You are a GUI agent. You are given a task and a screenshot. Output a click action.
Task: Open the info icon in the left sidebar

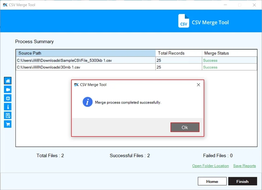(x=7, y=107)
